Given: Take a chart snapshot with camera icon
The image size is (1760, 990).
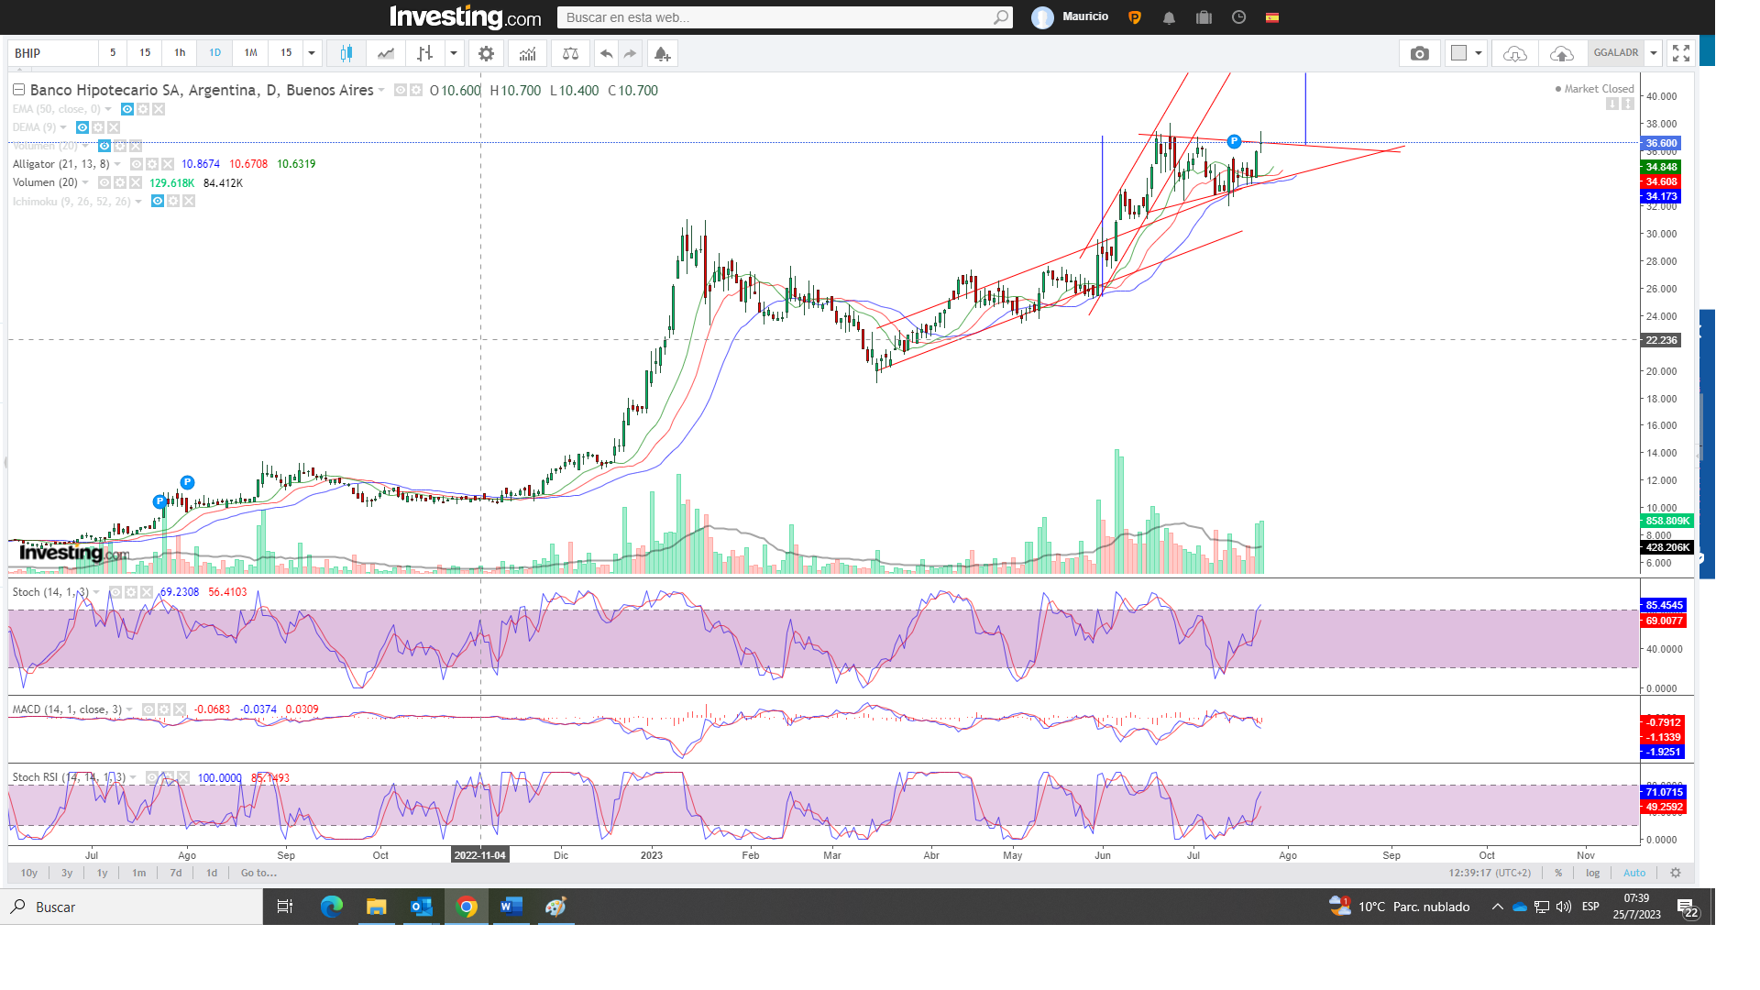Looking at the screenshot, I should tap(1419, 53).
